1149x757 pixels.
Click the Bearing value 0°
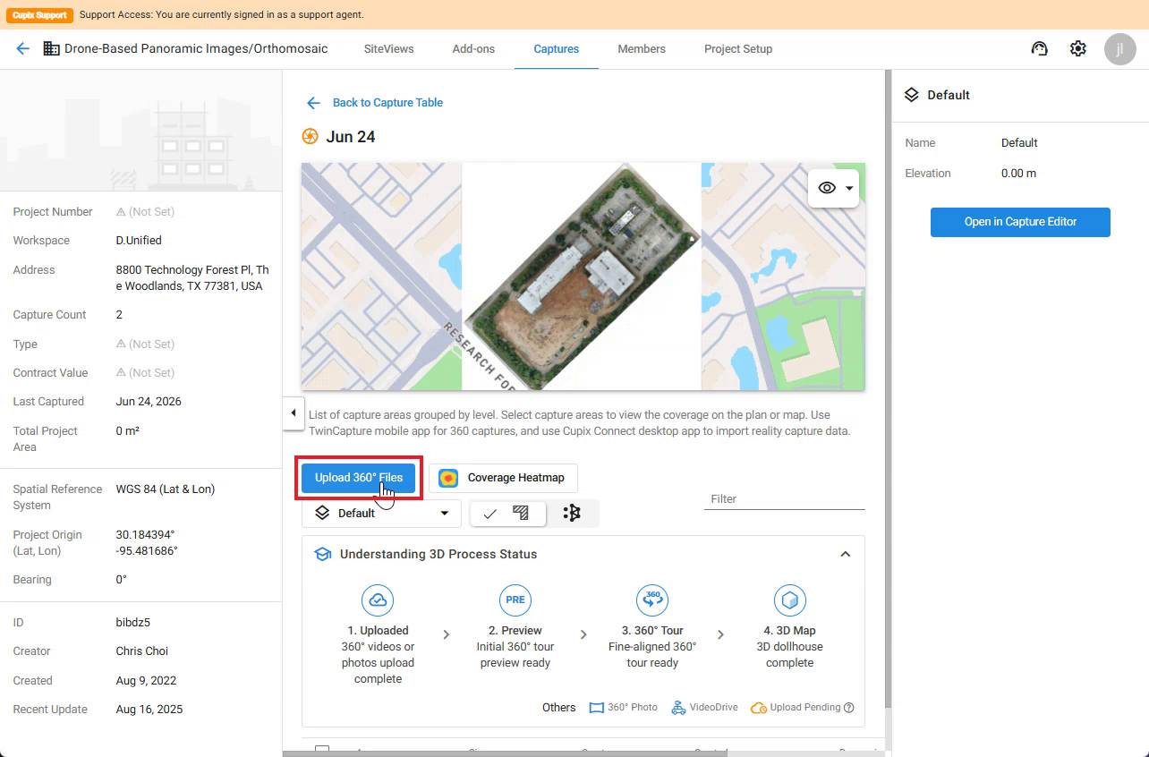coord(122,580)
